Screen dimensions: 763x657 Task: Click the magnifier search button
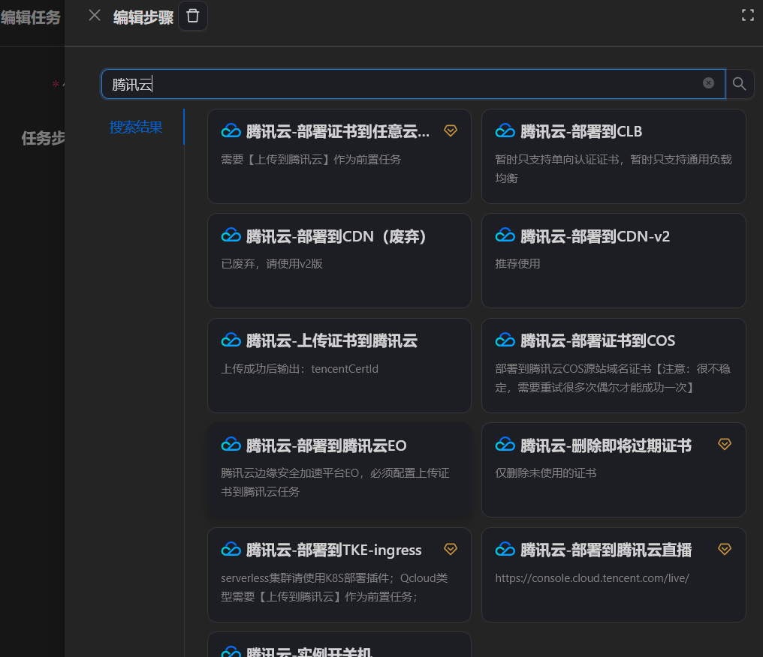pos(739,83)
